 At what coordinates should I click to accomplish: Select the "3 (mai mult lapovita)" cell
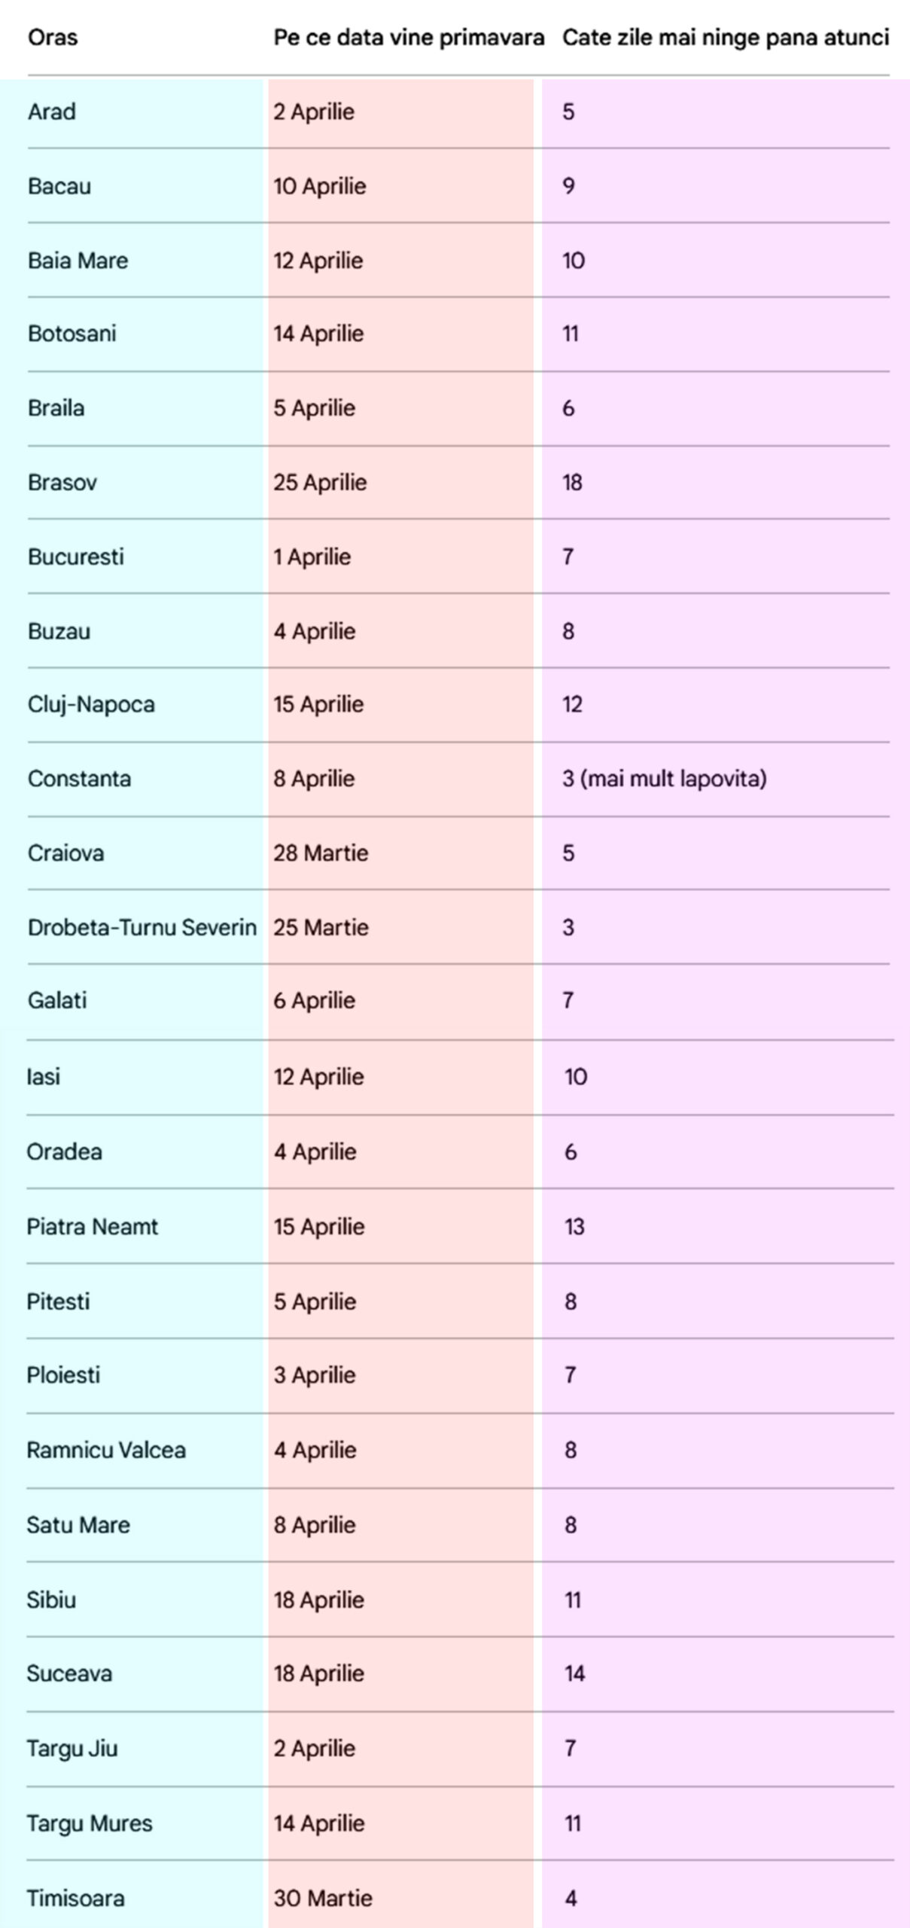pos(665,779)
